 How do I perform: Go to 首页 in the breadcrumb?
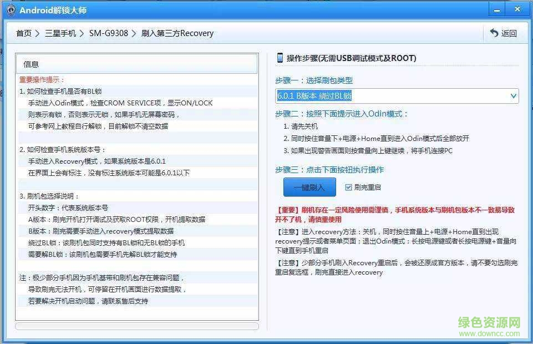click(24, 34)
